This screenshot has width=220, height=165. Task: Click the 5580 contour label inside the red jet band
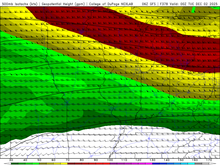pyautogui.click(x=157, y=49)
